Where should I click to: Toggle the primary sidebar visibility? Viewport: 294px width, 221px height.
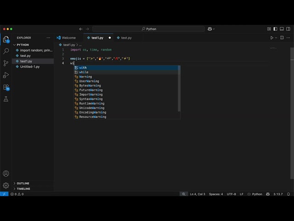coord(275,29)
